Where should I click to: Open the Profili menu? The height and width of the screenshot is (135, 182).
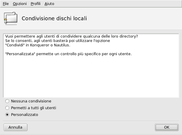pyautogui.click(x=36, y=4)
